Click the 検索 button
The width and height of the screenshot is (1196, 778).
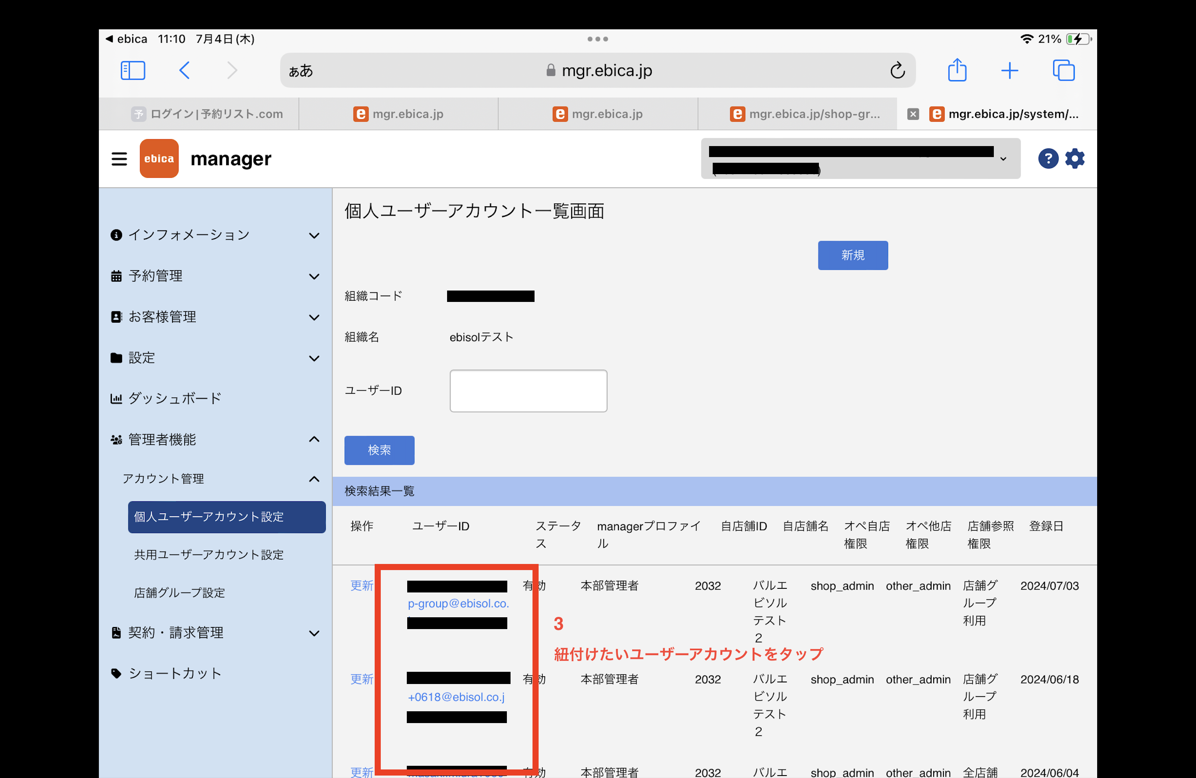point(379,450)
